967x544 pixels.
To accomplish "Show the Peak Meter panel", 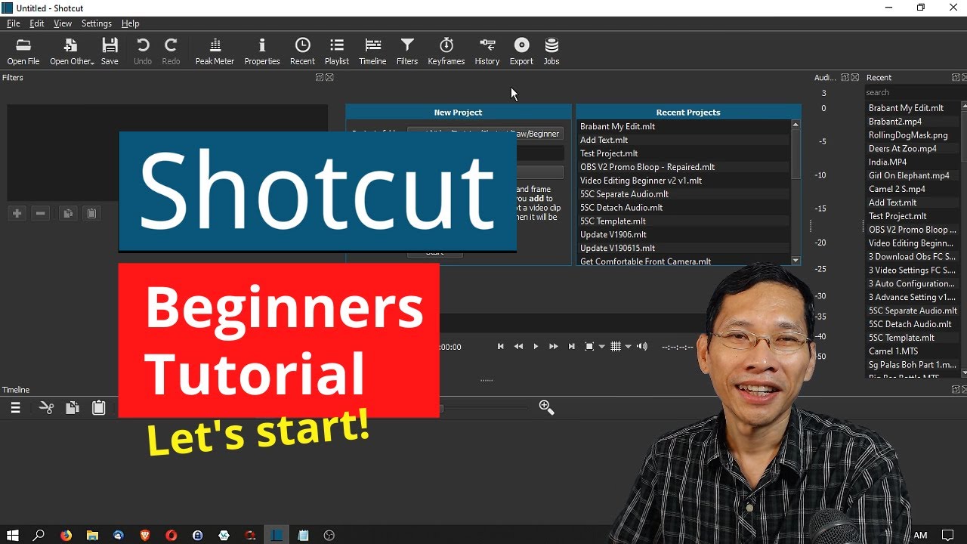I will pyautogui.click(x=215, y=51).
